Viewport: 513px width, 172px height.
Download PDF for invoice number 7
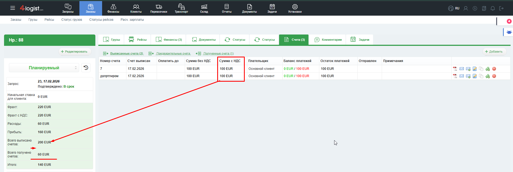pyautogui.click(x=455, y=69)
